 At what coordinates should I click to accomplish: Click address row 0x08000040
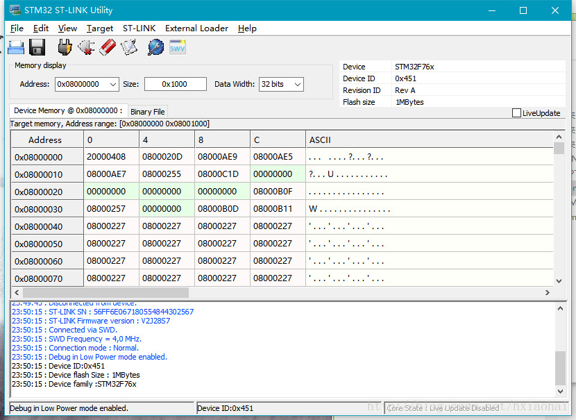click(47, 226)
